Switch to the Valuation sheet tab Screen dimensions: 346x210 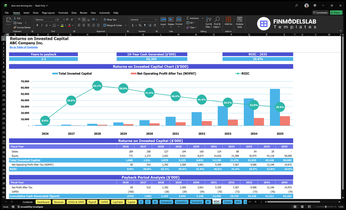pyautogui.click(x=181, y=202)
